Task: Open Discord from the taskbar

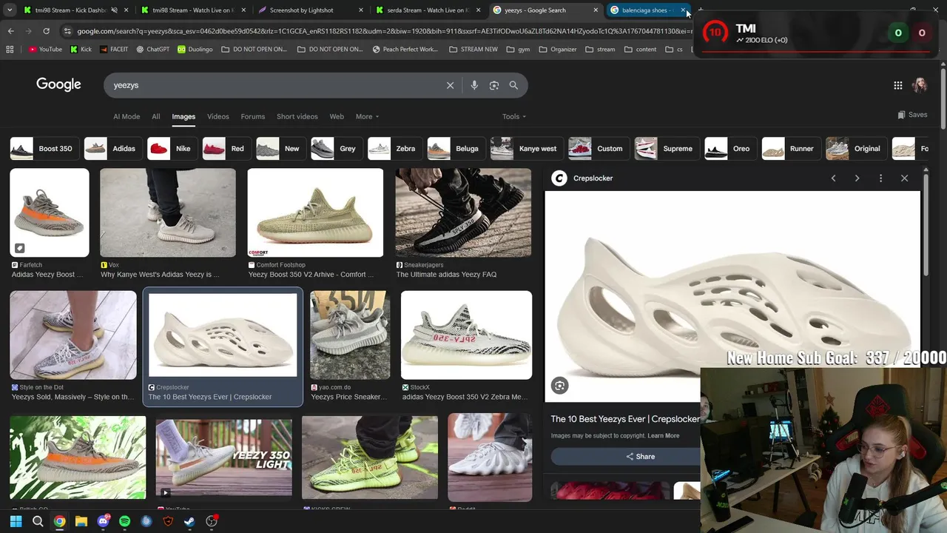Action: pyautogui.click(x=103, y=521)
